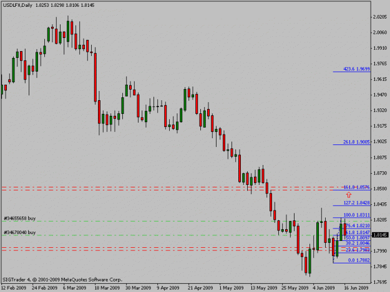
Task: Click the 18 Mar 2009 date label
Action: (107, 288)
